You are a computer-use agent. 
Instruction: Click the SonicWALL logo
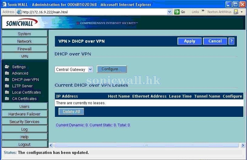pos(21,23)
